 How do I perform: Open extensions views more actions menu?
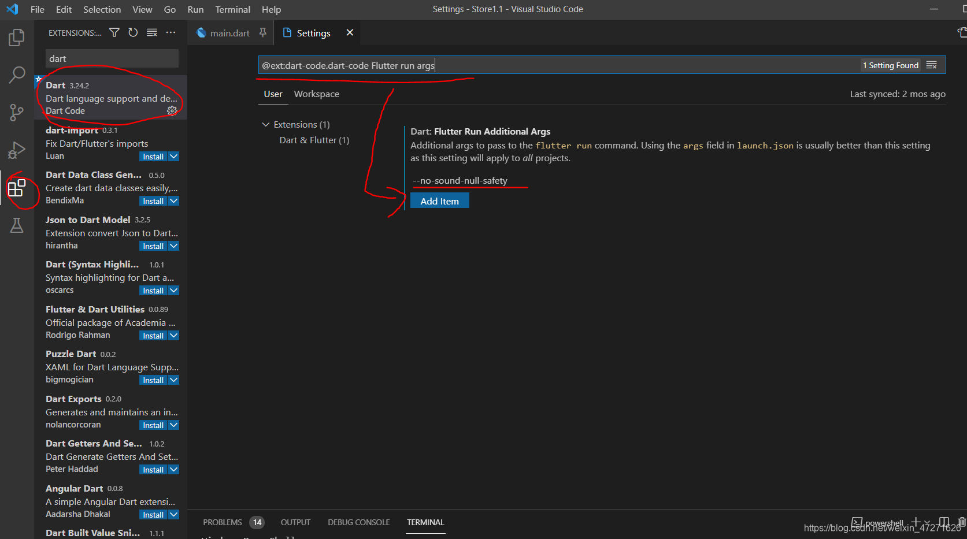coord(171,32)
